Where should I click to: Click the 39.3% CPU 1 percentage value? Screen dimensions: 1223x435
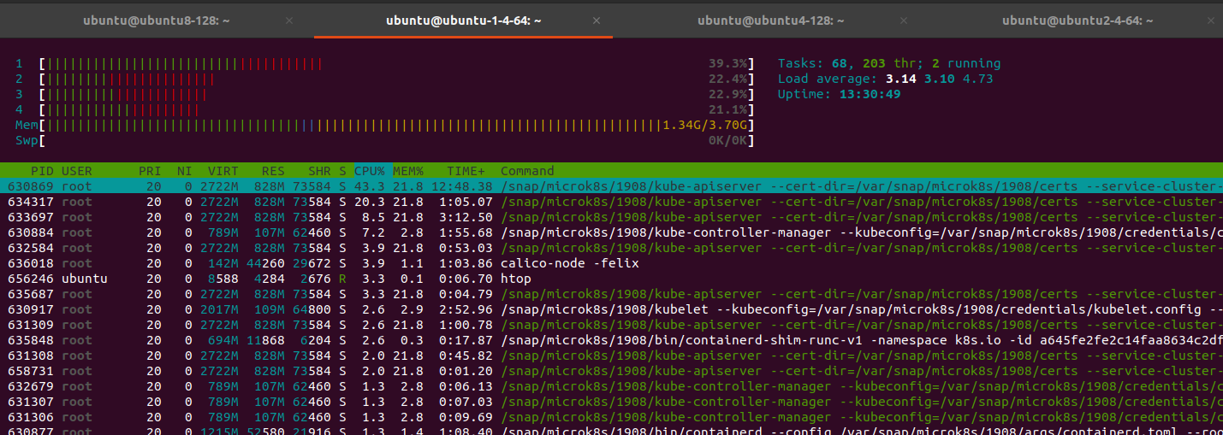pos(729,63)
